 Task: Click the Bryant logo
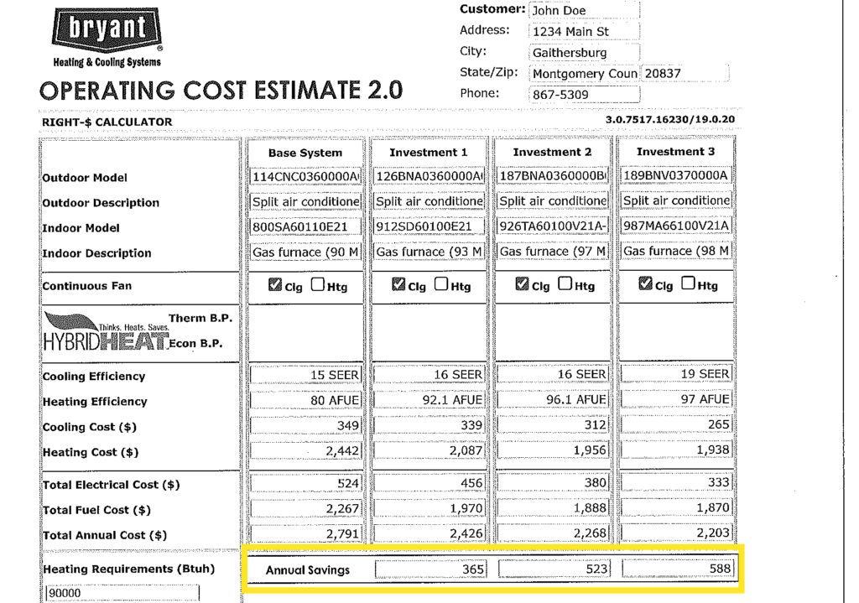point(107,37)
